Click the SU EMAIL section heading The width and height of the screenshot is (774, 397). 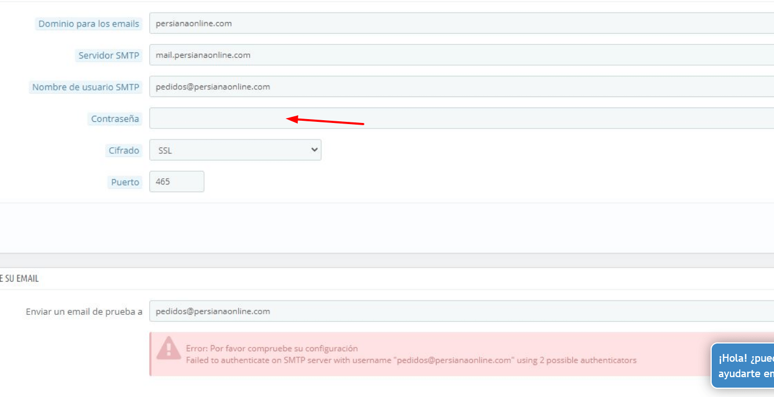coord(19,278)
